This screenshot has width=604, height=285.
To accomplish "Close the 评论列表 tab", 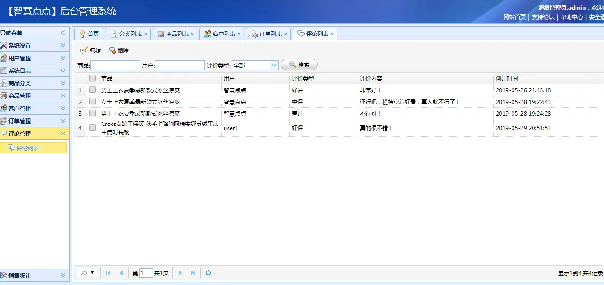I will [332, 34].
